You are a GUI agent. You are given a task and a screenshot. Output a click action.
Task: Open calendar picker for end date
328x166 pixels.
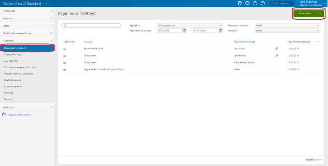point(220,31)
